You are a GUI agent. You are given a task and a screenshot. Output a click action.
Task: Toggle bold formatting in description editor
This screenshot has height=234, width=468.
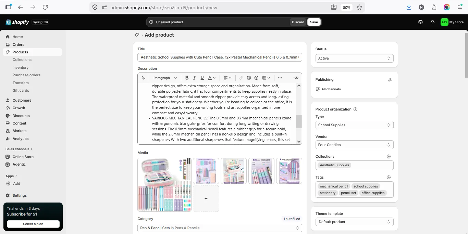pos(187,78)
